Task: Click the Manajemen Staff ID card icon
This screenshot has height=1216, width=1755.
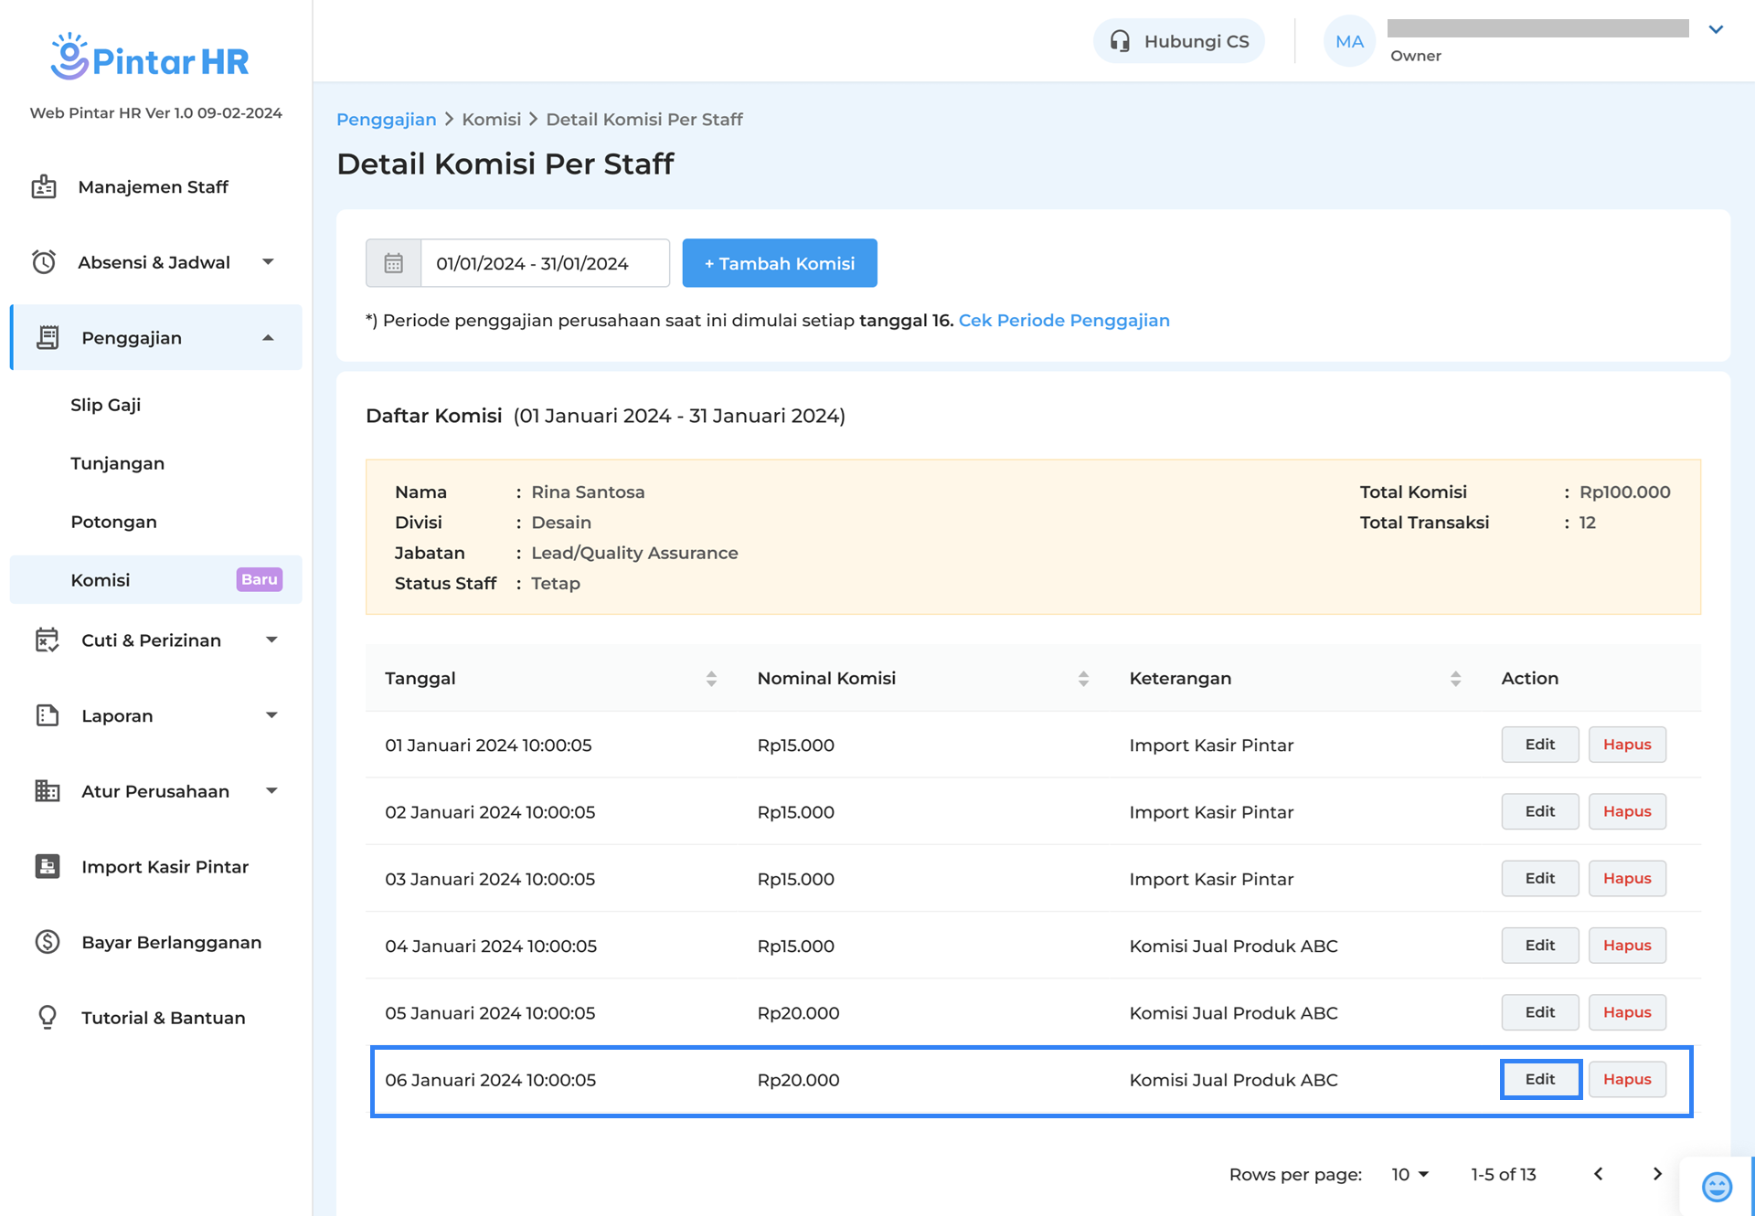Action: (44, 187)
